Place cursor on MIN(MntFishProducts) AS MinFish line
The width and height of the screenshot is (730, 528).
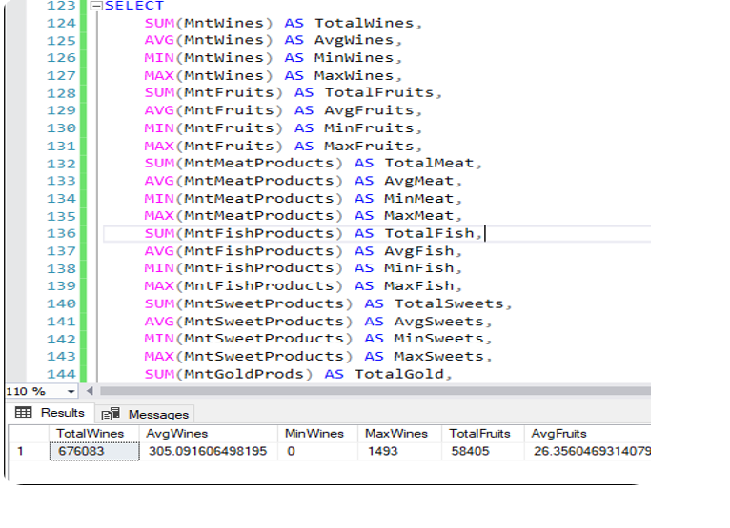303,268
